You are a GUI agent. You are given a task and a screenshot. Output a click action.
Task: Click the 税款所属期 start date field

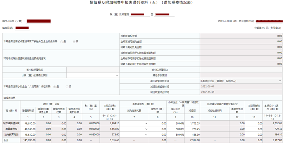point(140,14)
